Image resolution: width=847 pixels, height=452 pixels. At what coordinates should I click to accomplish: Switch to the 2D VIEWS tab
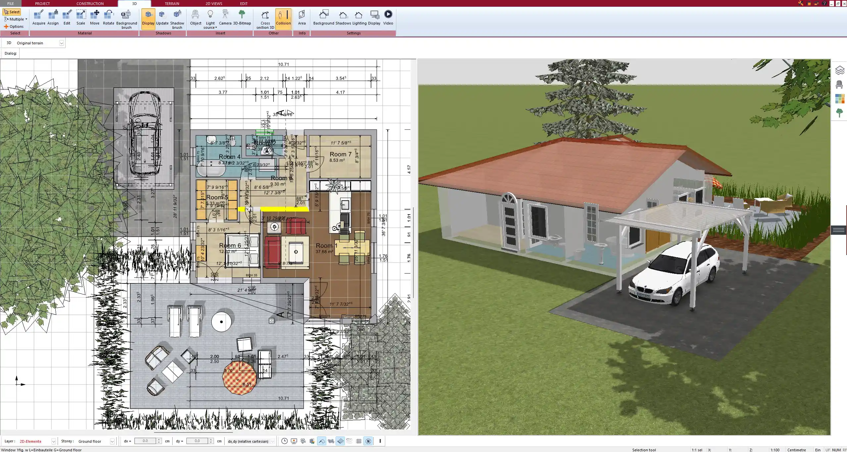214,4
